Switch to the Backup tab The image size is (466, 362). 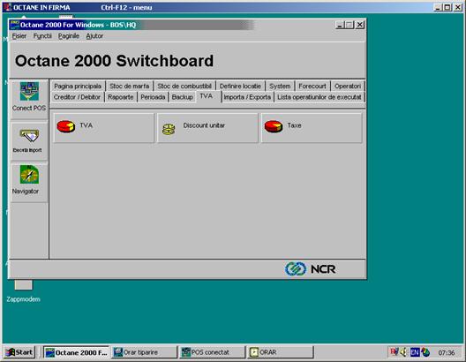(182, 97)
